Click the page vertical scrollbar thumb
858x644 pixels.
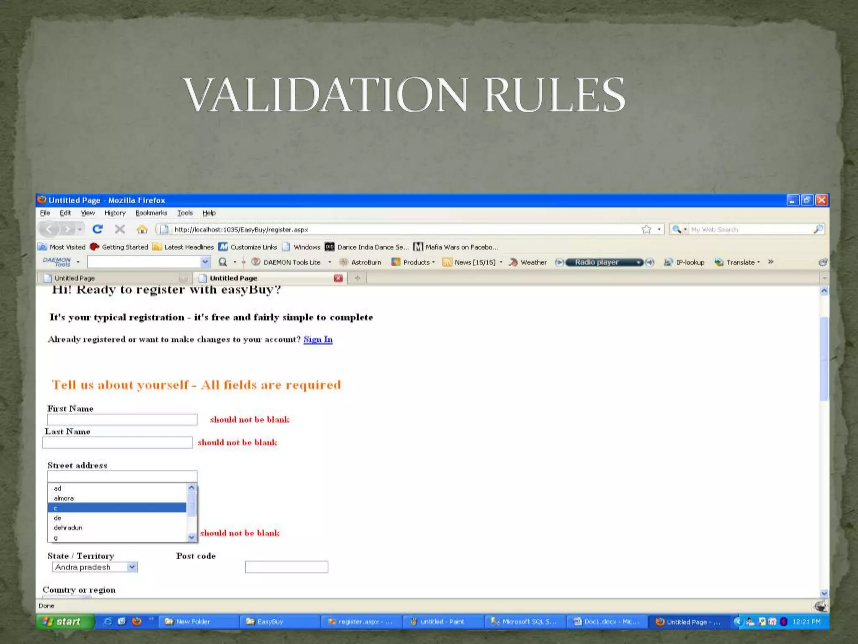[x=824, y=358]
